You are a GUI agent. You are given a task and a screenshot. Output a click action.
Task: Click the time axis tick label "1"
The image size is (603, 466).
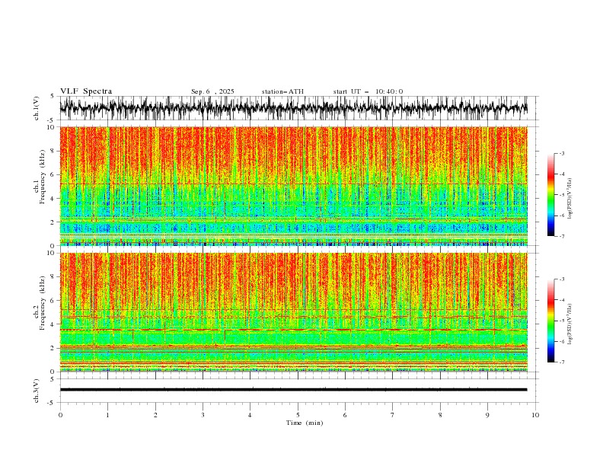[x=107, y=415]
